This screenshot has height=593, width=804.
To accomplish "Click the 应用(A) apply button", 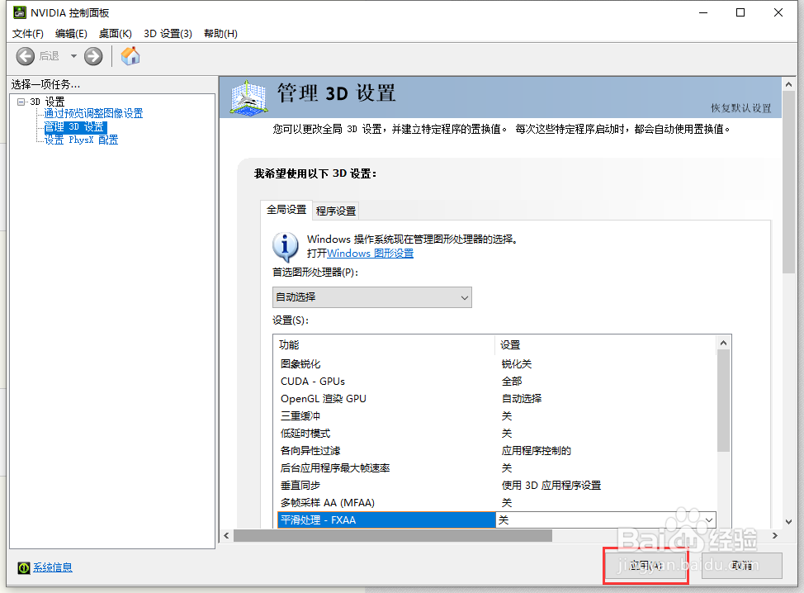I will tap(646, 566).
